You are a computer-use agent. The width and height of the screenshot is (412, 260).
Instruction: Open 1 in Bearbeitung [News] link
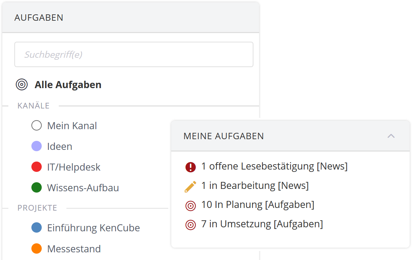click(255, 186)
